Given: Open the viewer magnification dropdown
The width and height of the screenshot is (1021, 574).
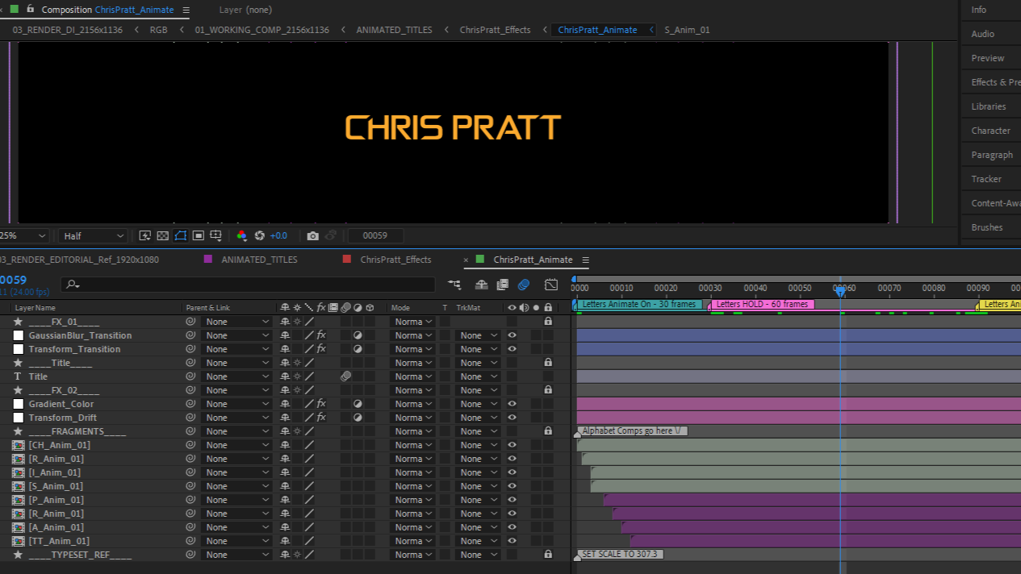Looking at the screenshot, I should pos(23,236).
